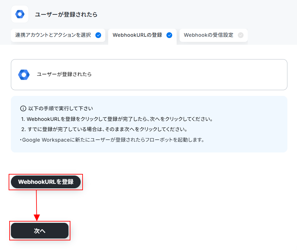Screen dimensions: 297x250
Task: Select the ユーザーが登録されたら trigger card
Action: [x=149, y=74]
